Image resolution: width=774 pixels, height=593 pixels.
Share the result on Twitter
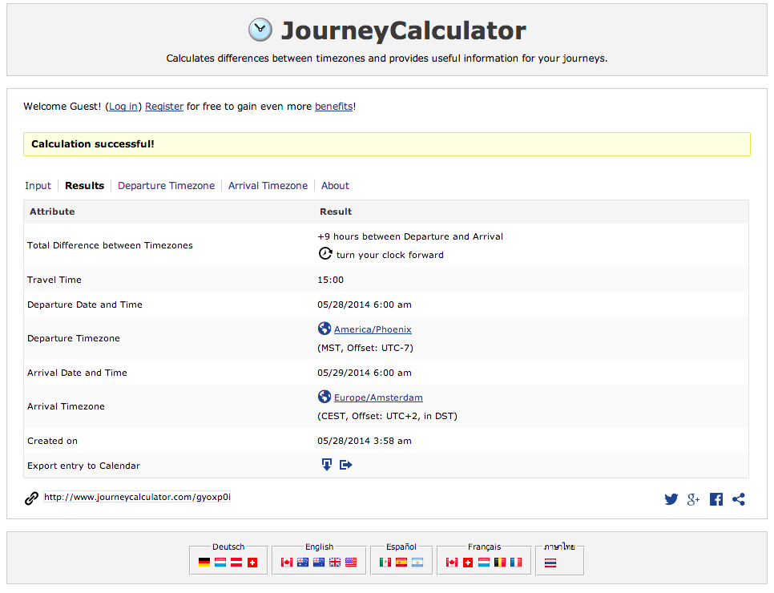pyautogui.click(x=671, y=499)
